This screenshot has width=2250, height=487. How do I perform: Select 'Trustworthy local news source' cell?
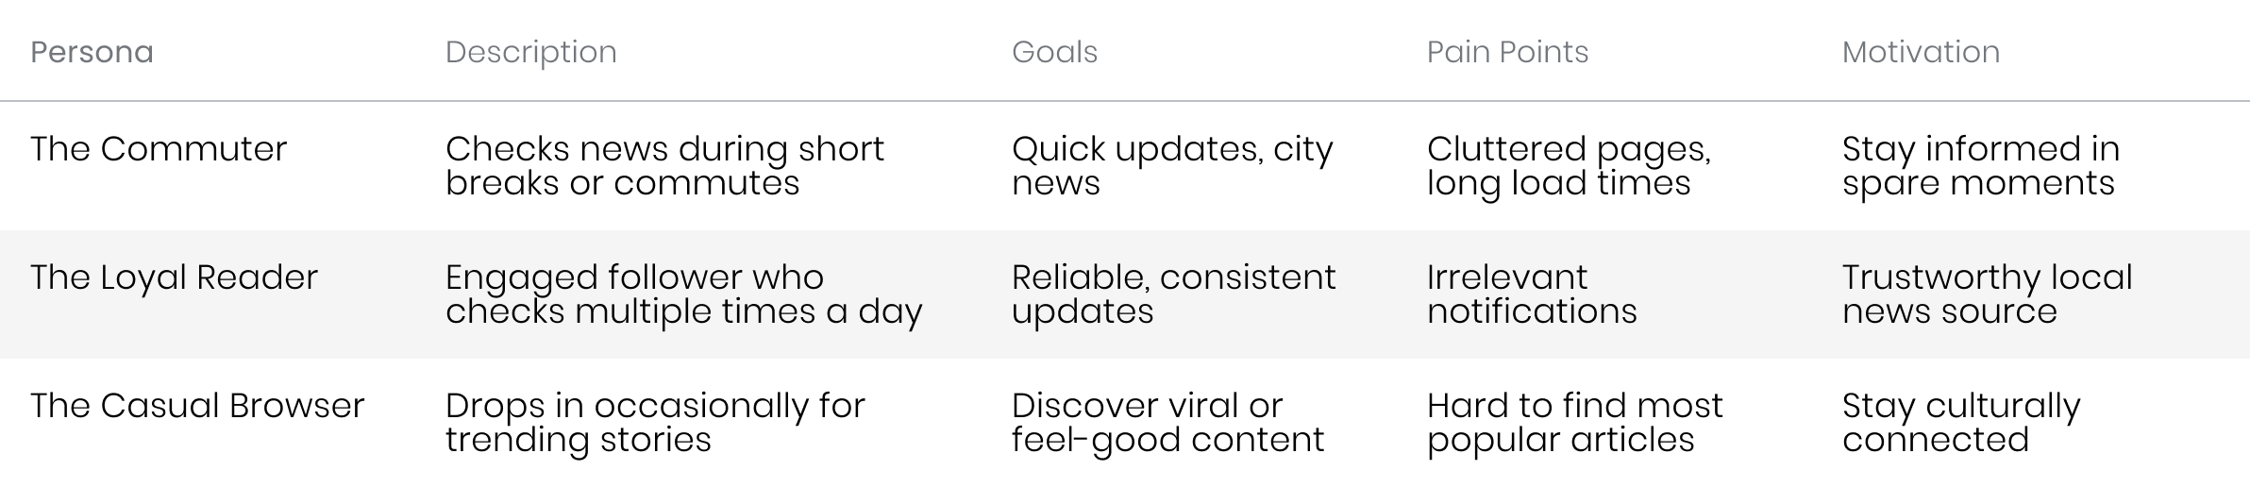pos(1988,294)
